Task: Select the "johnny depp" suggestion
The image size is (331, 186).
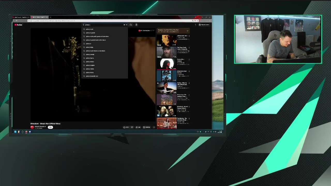Action: point(105,47)
